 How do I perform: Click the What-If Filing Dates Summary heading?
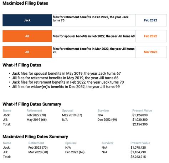32,104
